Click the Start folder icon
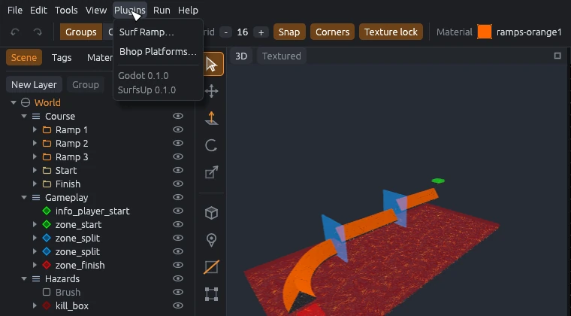Viewport: 571px width, 316px height. coord(47,170)
